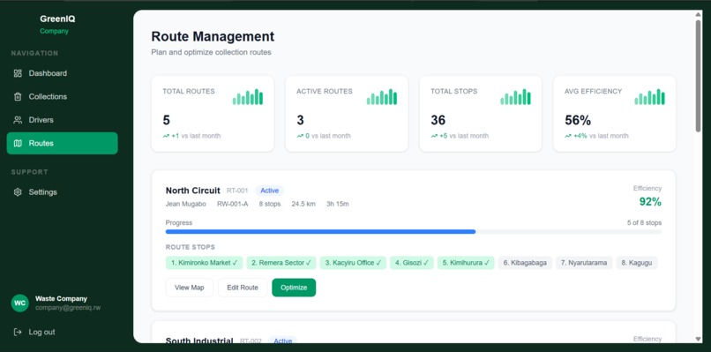The width and height of the screenshot is (711, 352).
Task: Click the 92% efficiency value
Action: (x=650, y=202)
